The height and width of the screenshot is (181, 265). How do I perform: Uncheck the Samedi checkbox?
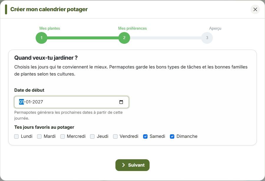coord(145,136)
